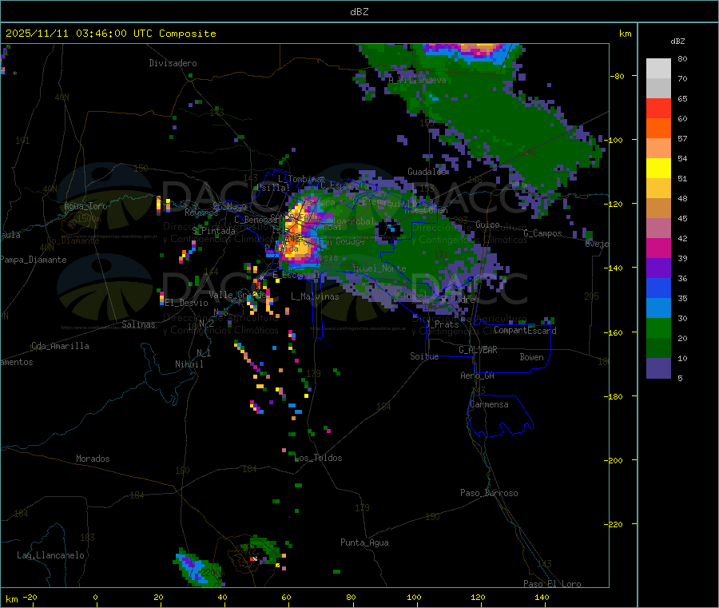The height and width of the screenshot is (608, 719).
Task: Select the amber 51 dBZ legend swatch
Action: coord(658,188)
